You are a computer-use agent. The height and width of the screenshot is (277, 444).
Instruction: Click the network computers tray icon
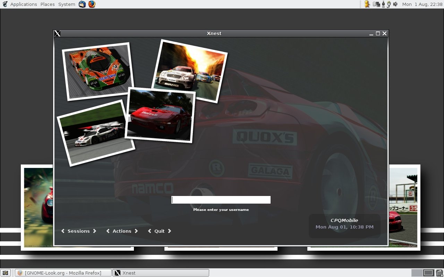pyautogui.click(x=376, y=4)
